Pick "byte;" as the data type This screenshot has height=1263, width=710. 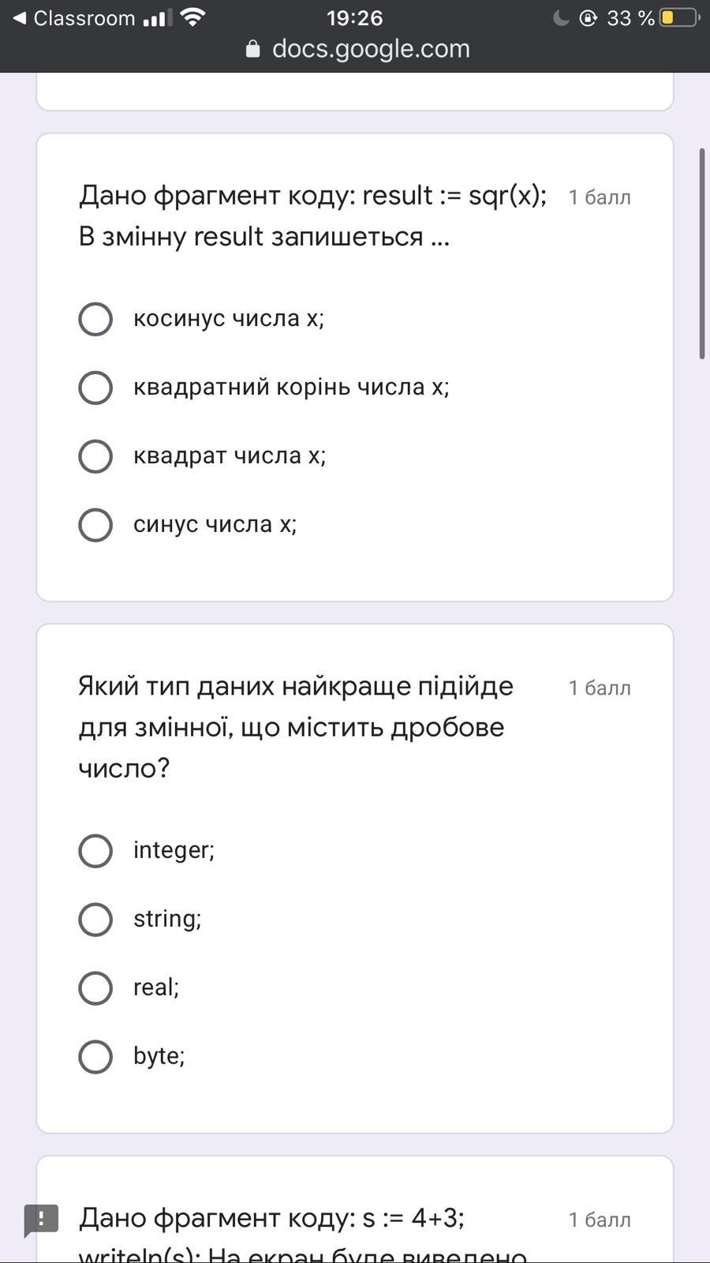point(95,1056)
